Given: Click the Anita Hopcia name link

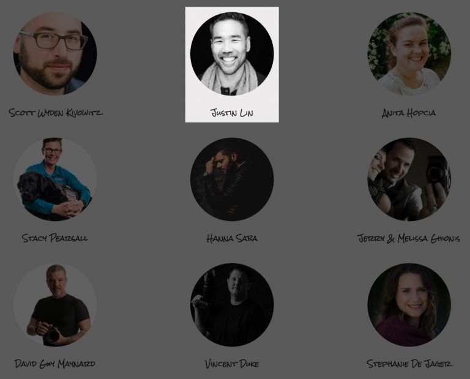Looking at the screenshot, I should pos(409,113).
